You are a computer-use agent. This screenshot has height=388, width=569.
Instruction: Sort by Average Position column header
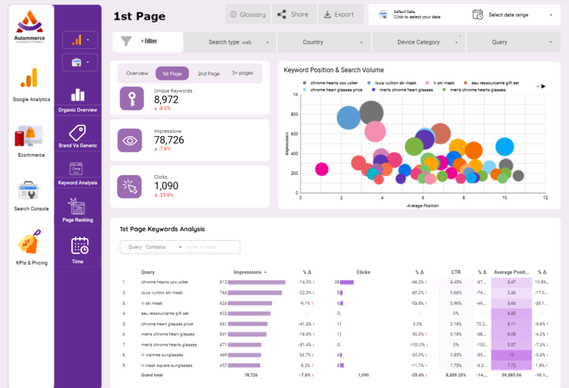point(511,272)
